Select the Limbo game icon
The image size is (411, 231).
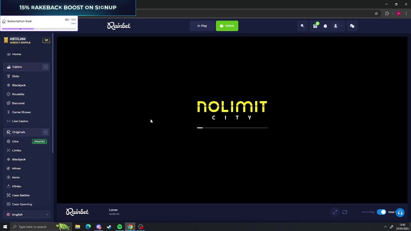(9, 150)
